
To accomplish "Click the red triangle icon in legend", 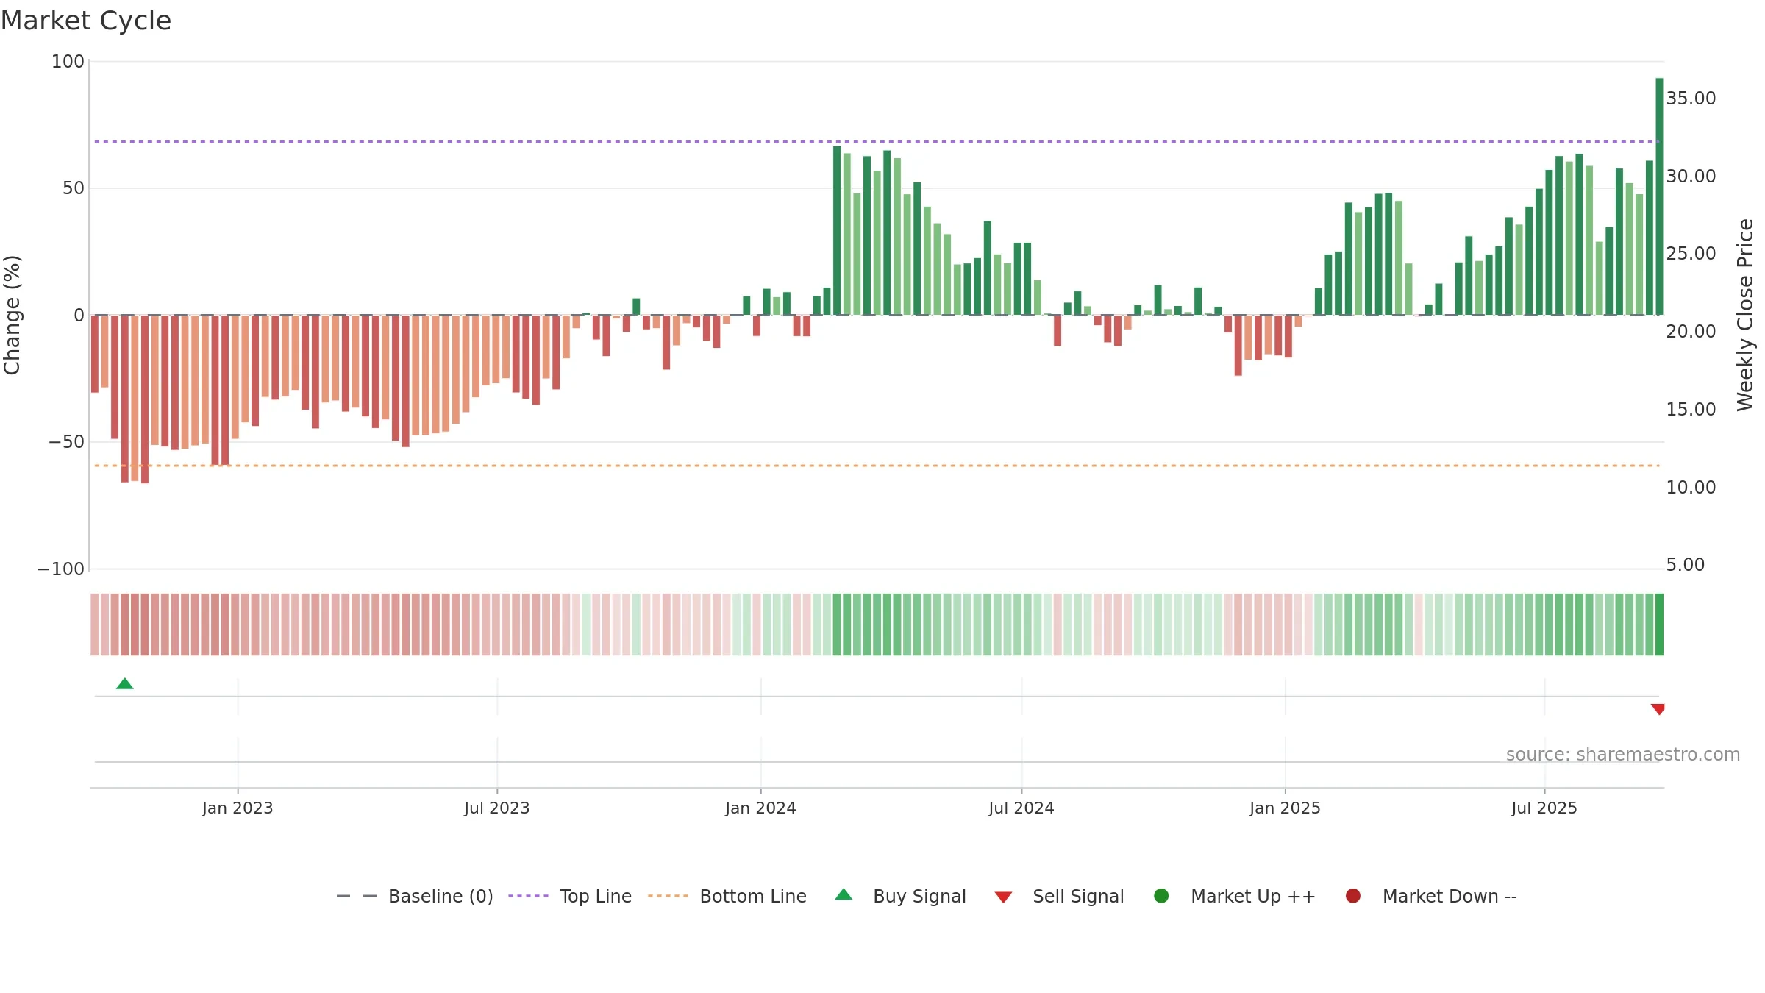I will point(1003,897).
